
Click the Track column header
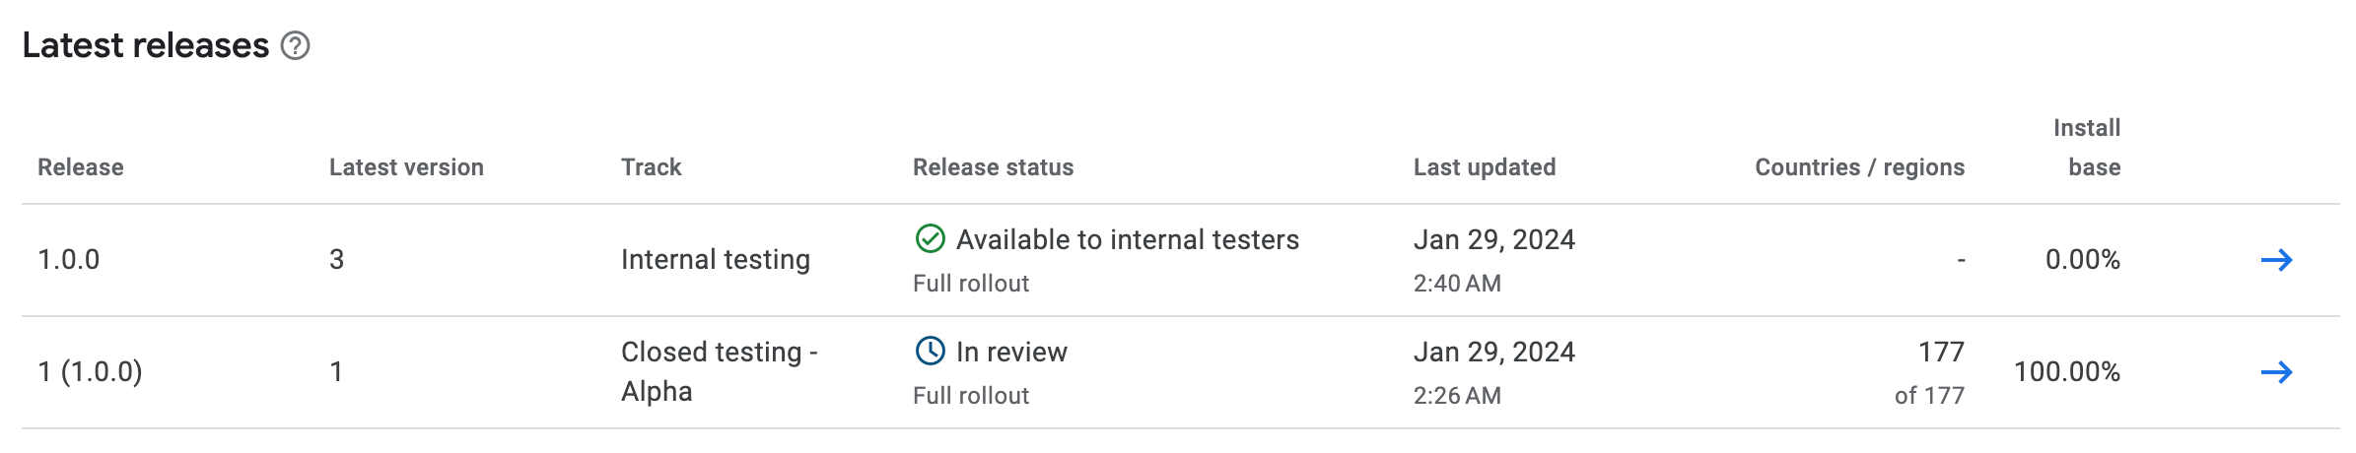point(651,167)
